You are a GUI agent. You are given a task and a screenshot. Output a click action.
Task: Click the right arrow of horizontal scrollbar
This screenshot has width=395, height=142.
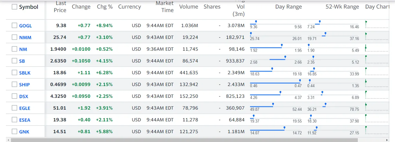pyautogui.click(x=387, y=140)
